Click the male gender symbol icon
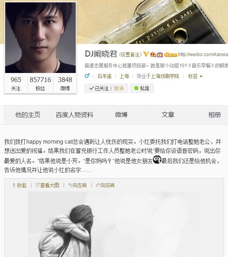This screenshot has height=257, width=228. pos(87,76)
